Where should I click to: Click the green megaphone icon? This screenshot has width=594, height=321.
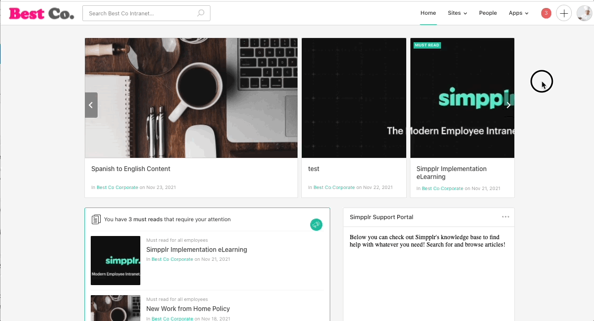pyautogui.click(x=317, y=225)
